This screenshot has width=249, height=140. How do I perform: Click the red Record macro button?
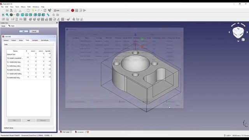(x=73, y=10)
